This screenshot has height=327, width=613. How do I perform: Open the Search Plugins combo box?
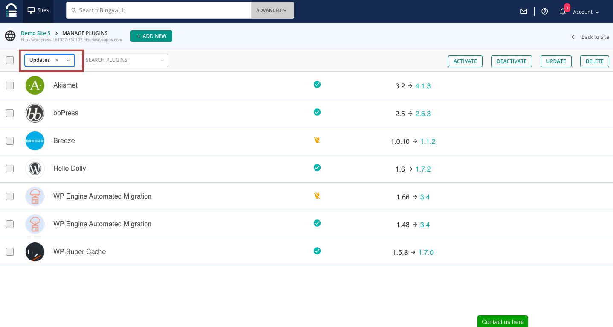pos(125,60)
